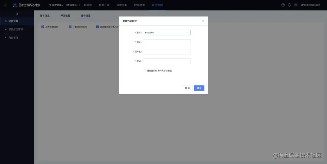Toggle 发送任务运行情况 checkbox
Viewport: 327px width, 164px height.
(x=97, y=27)
